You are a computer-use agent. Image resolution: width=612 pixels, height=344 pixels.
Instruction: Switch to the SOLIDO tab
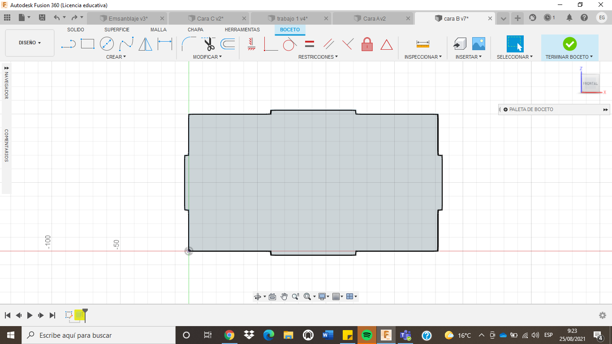pyautogui.click(x=76, y=30)
